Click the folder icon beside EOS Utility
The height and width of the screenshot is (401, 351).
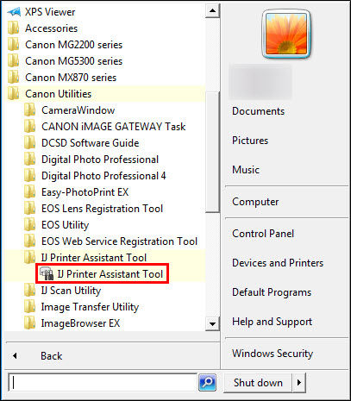tap(29, 225)
